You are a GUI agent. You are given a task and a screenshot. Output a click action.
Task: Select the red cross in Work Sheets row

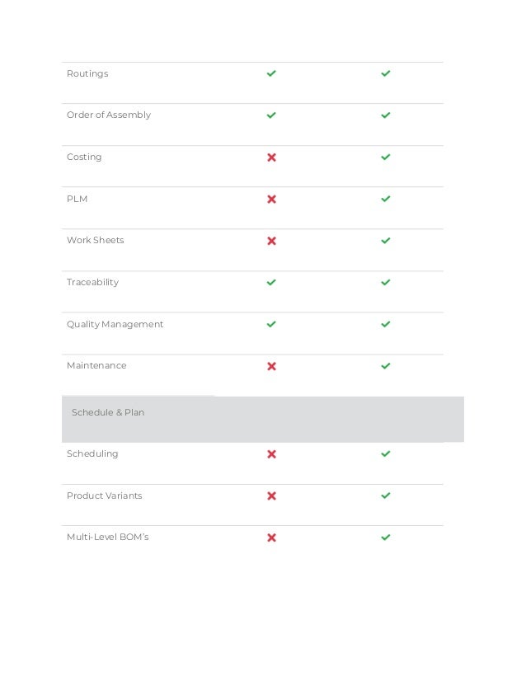pyautogui.click(x=271, y=241)
